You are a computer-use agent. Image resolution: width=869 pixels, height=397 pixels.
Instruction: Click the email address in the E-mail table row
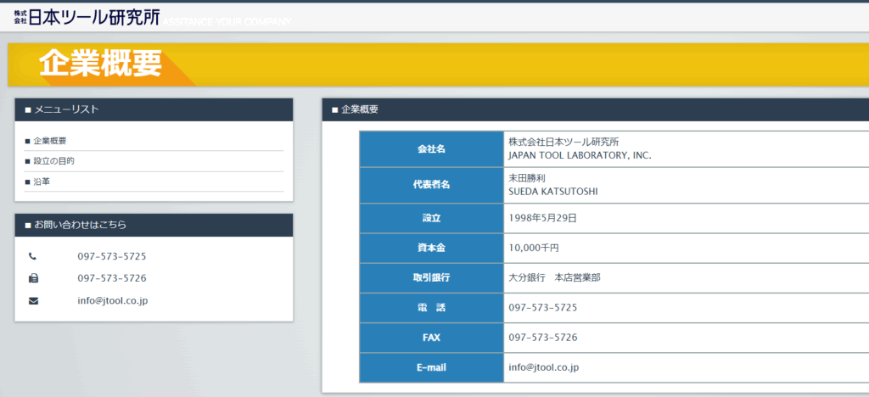point(543,367)
